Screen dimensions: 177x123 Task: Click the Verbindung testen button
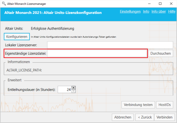pyautogui.click(x=138, y=105)
